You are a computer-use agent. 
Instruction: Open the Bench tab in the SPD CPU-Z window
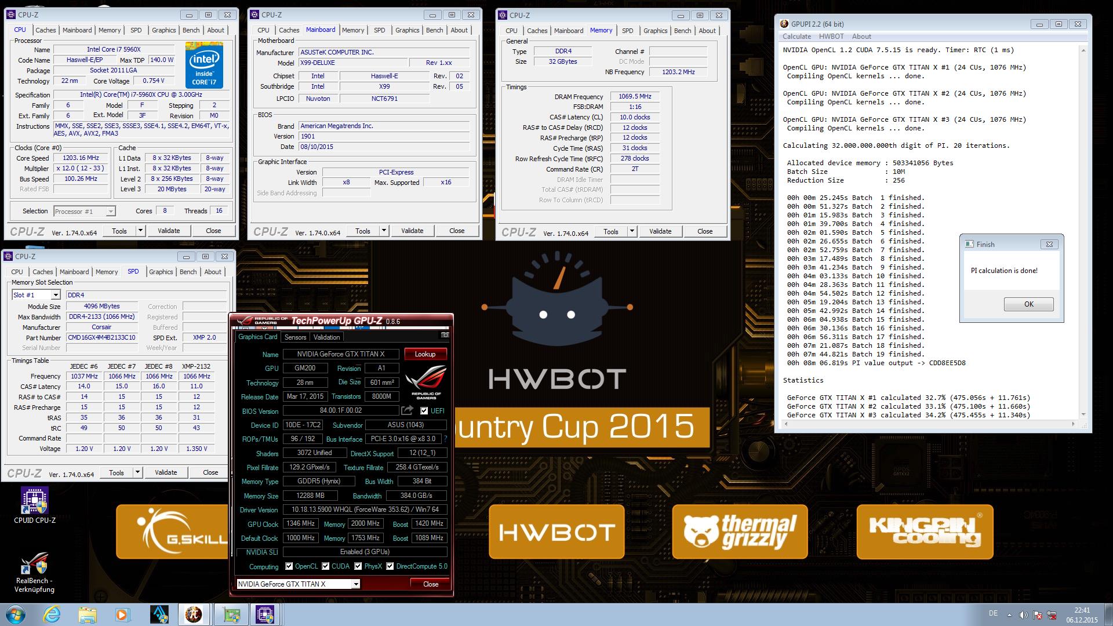click(188, 272)
